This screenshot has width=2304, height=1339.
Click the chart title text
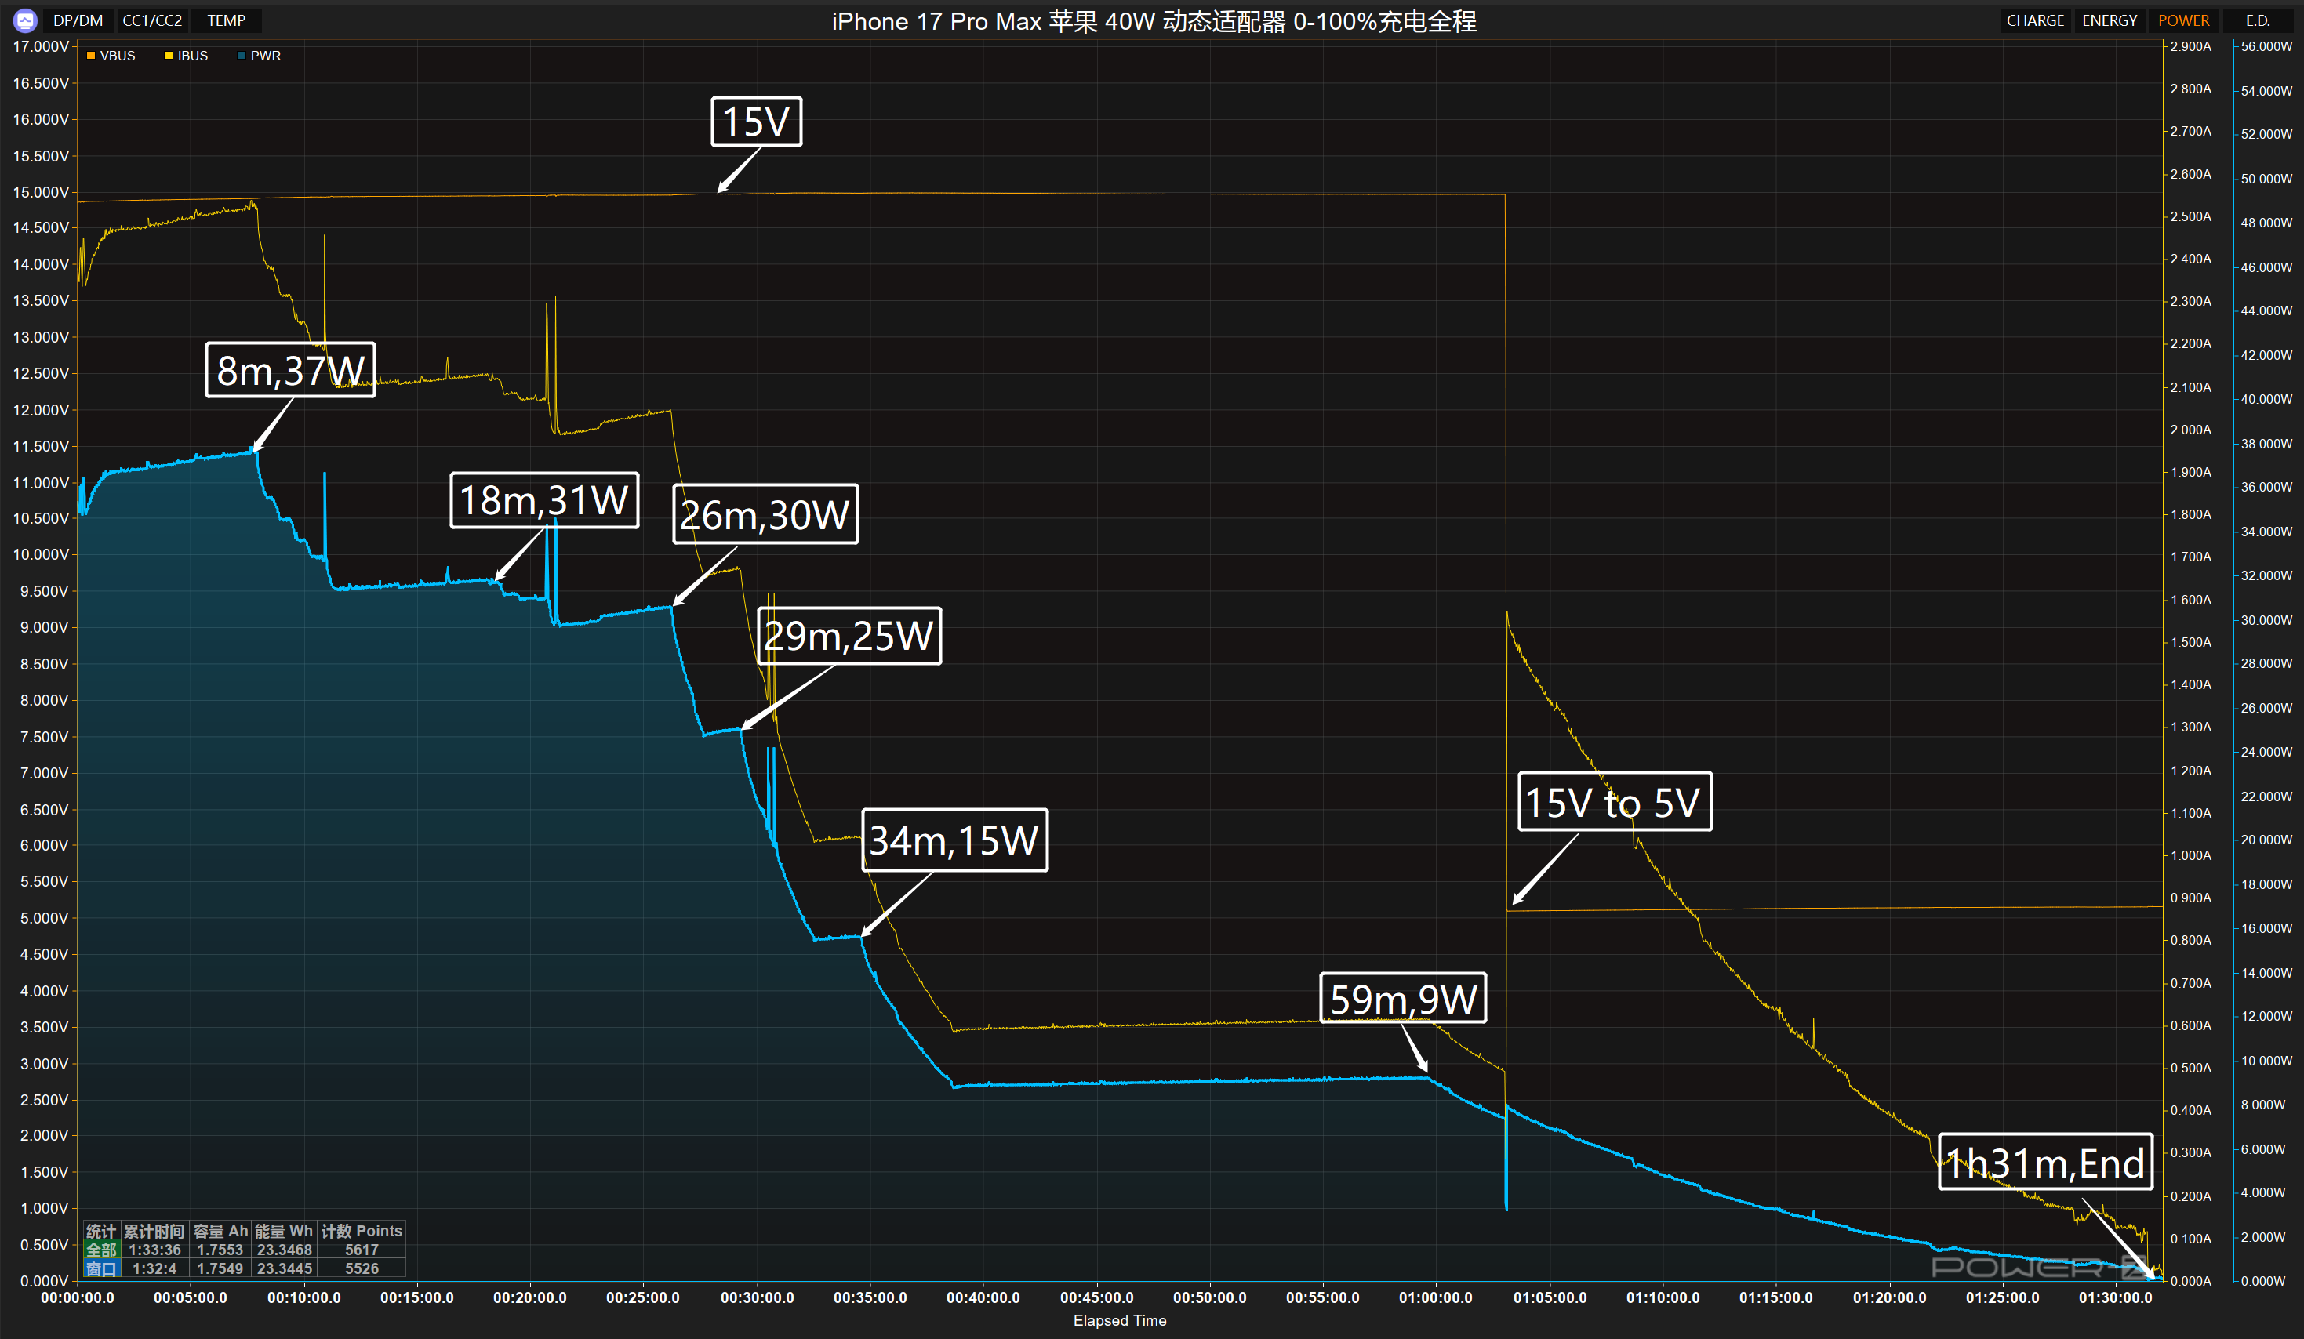1154,21
